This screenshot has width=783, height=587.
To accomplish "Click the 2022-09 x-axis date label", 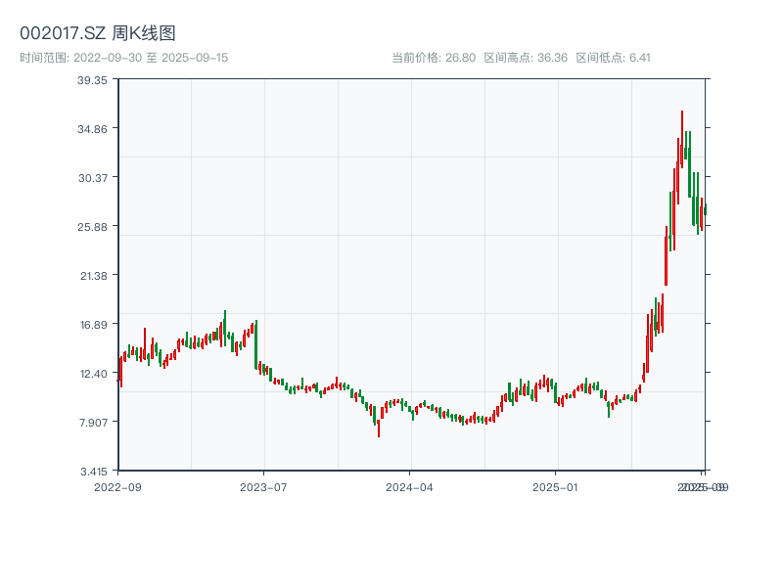I will (117, 486).
